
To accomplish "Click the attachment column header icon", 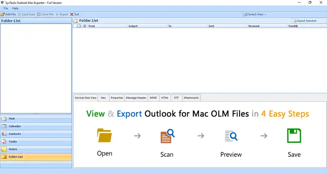I will [85, 26].
